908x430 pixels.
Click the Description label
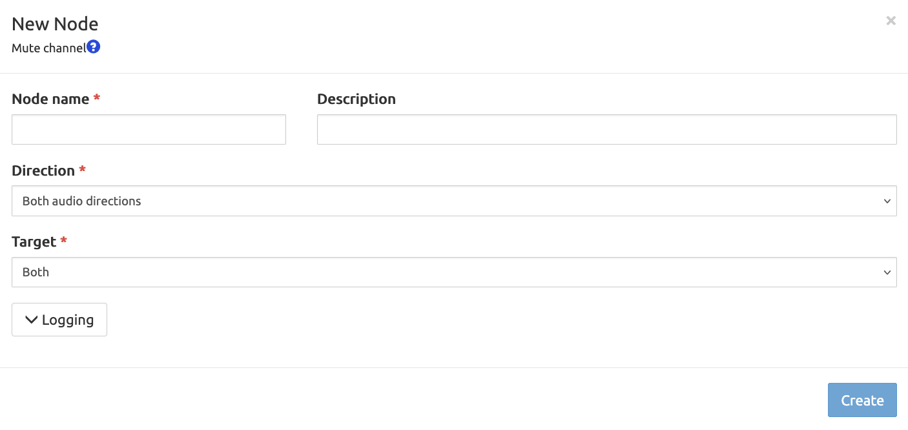[356, 99]
